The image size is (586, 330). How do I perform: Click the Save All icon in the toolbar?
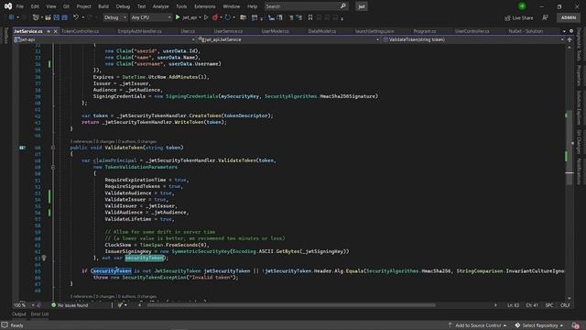coord(65,17)
